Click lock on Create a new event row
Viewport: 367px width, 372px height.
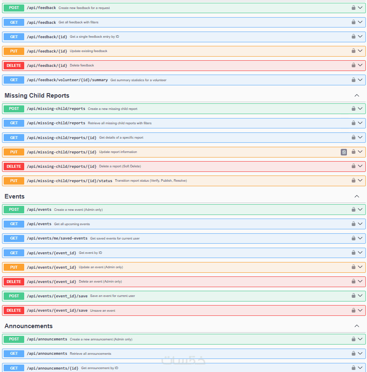tap(353, 210)
